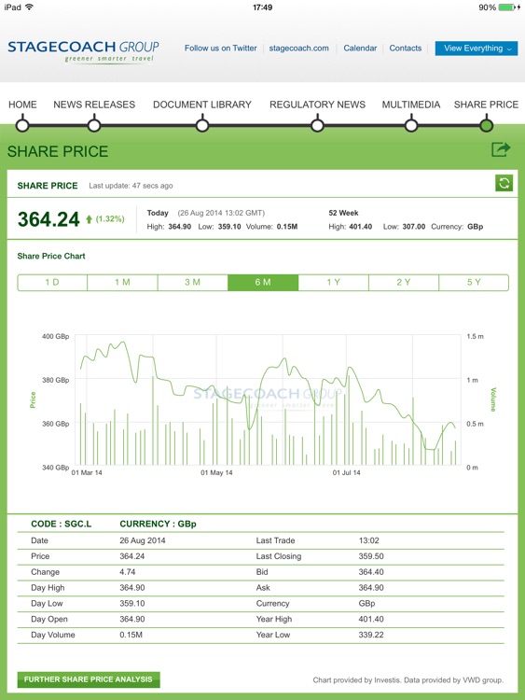
Task: Click Further Share Price Analysis button
Action: (89, 679)
